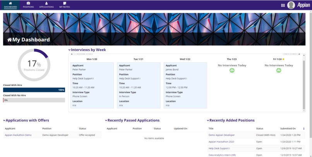Screen dimensions: 312x157
Task: Open the Demo Appian Developer position link
Action: pos(221,135)
